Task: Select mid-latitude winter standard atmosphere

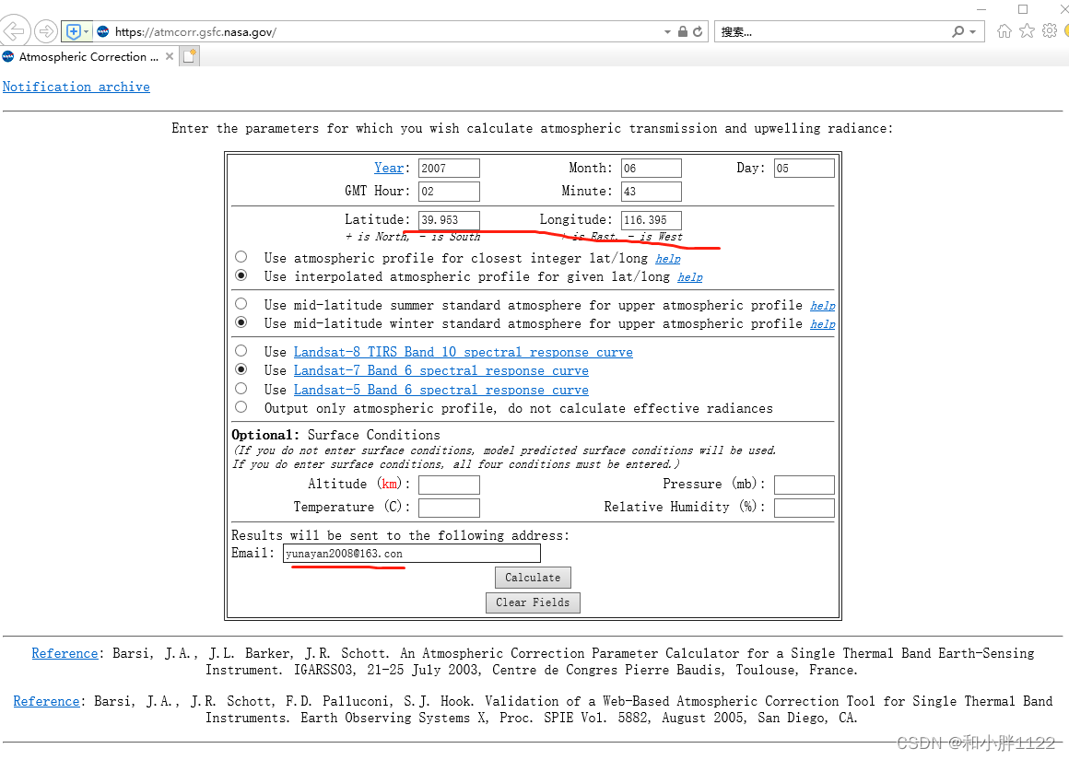Action: tap(241, 322)
